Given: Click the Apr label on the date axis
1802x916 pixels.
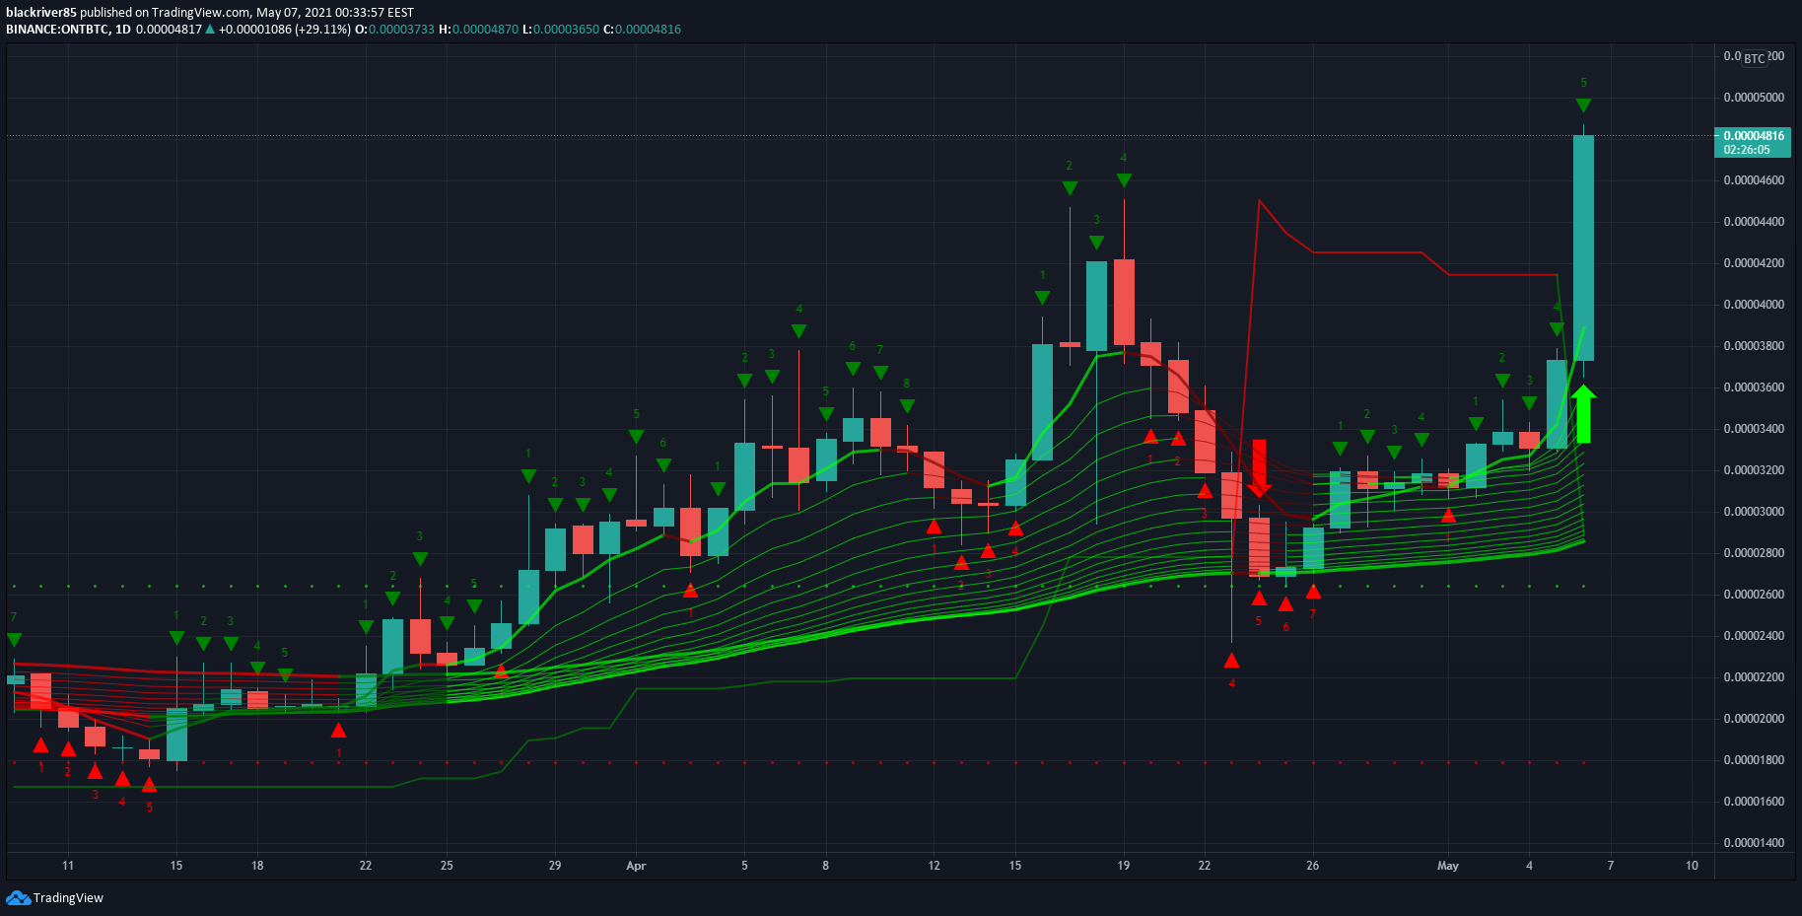Looking at the screenshot, I should pos(636,866).
